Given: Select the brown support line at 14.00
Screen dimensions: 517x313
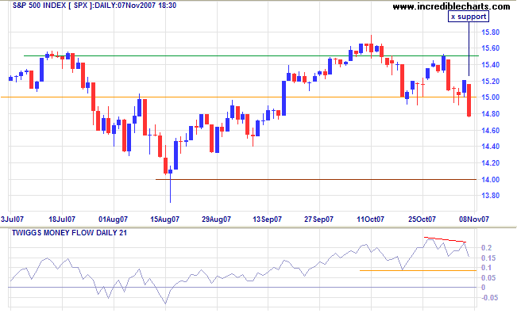Looking at the screenshot, I should point(316,179).
